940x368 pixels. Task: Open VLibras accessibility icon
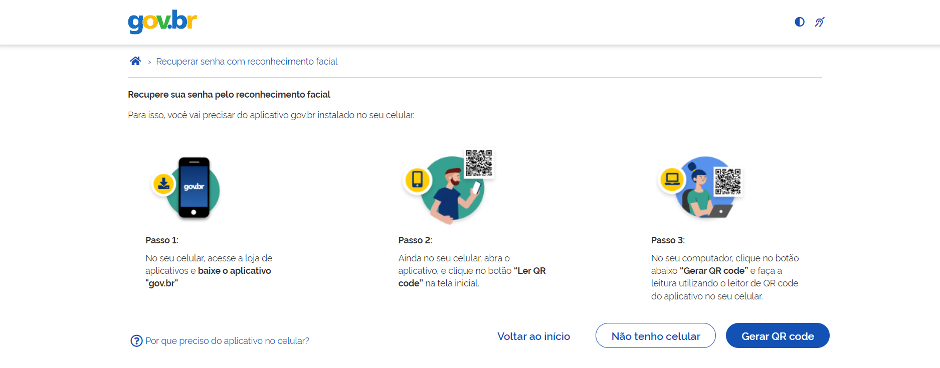pos(820,22)
